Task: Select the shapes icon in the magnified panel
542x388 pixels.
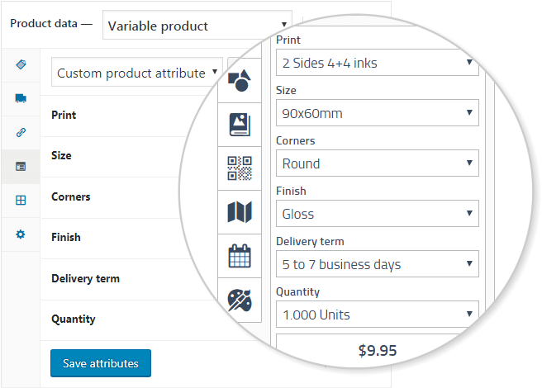Action: coord(240,81)
